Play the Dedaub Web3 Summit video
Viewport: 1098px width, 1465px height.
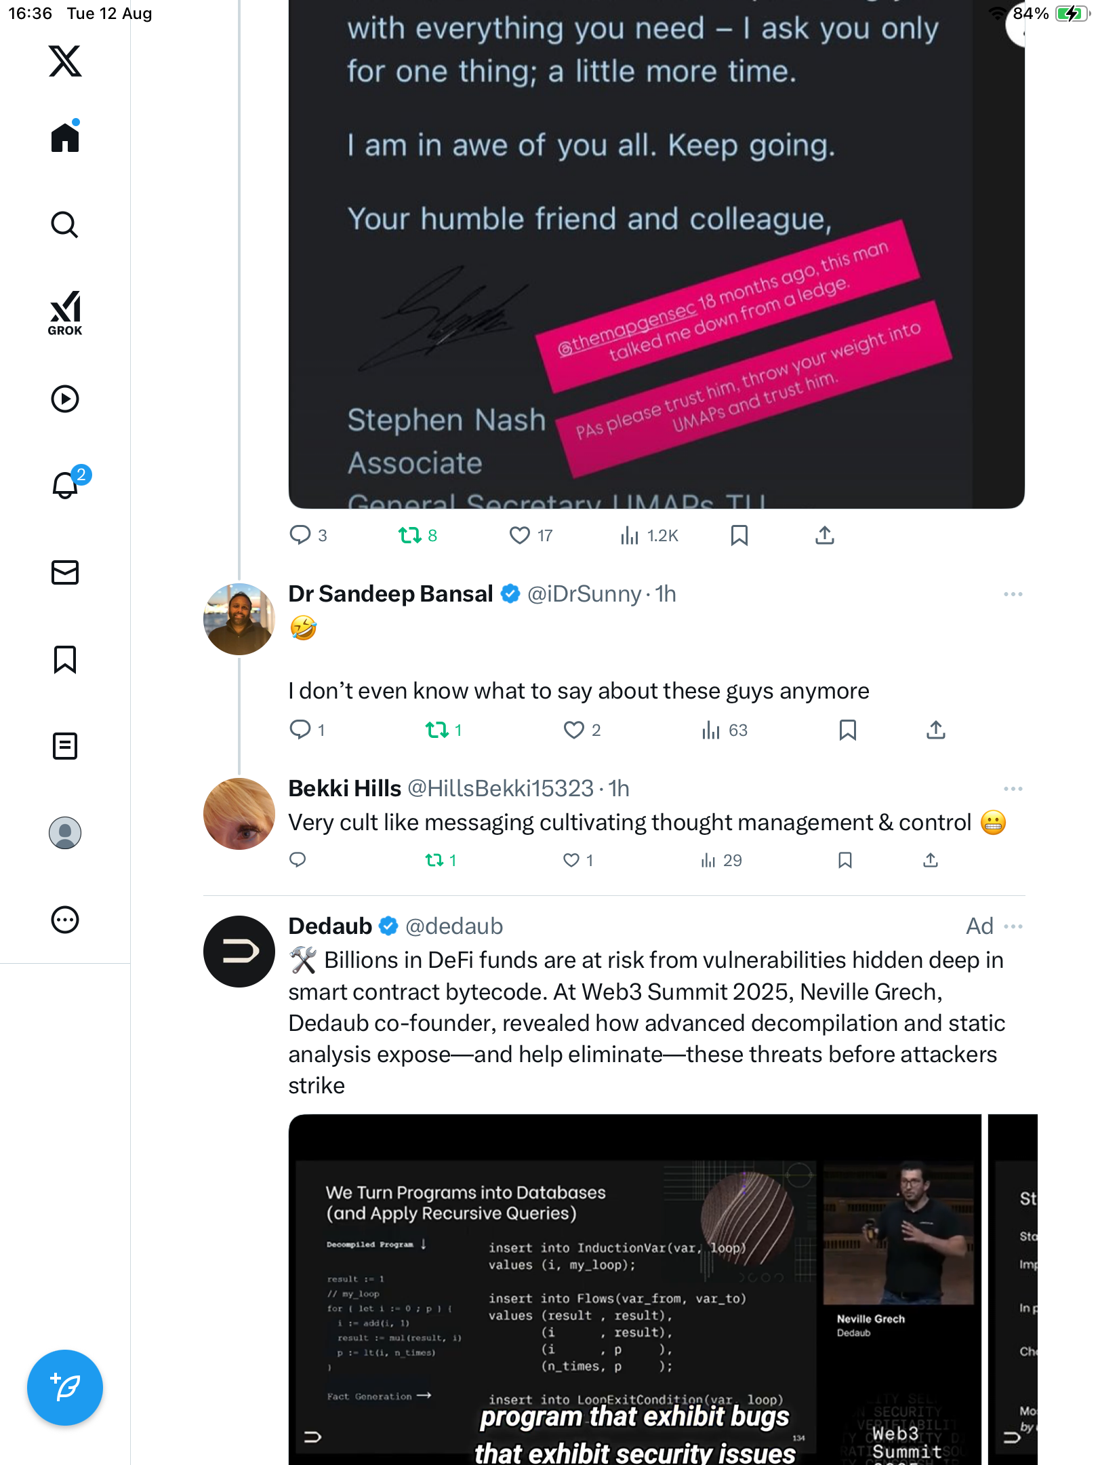(x=634, y=1289)
